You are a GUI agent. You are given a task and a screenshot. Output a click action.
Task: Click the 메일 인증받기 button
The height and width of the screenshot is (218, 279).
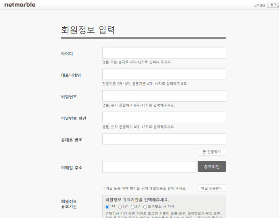212,188
